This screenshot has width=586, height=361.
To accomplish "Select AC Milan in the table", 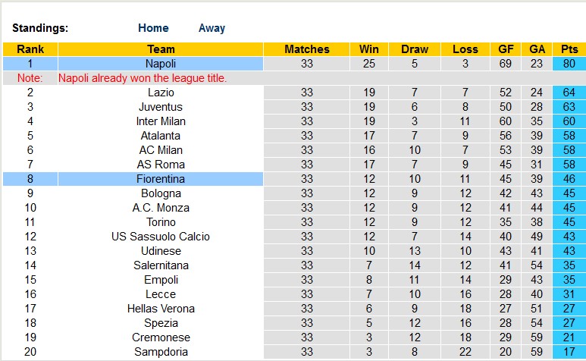I will [161, 150].
